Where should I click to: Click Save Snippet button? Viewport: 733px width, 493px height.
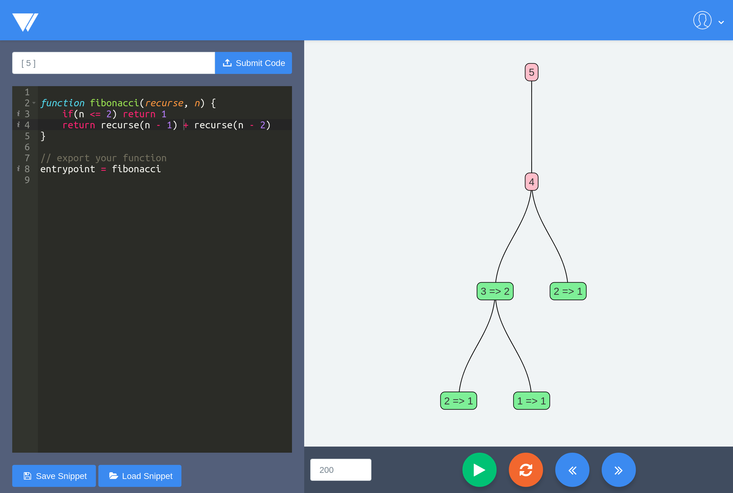coord(54,476)
